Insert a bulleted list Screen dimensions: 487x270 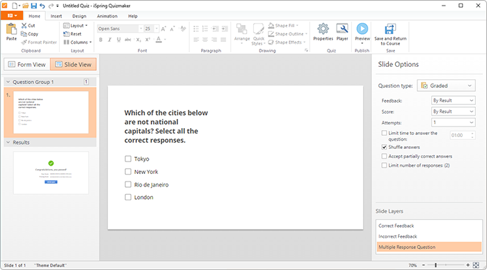coord(196,29)
